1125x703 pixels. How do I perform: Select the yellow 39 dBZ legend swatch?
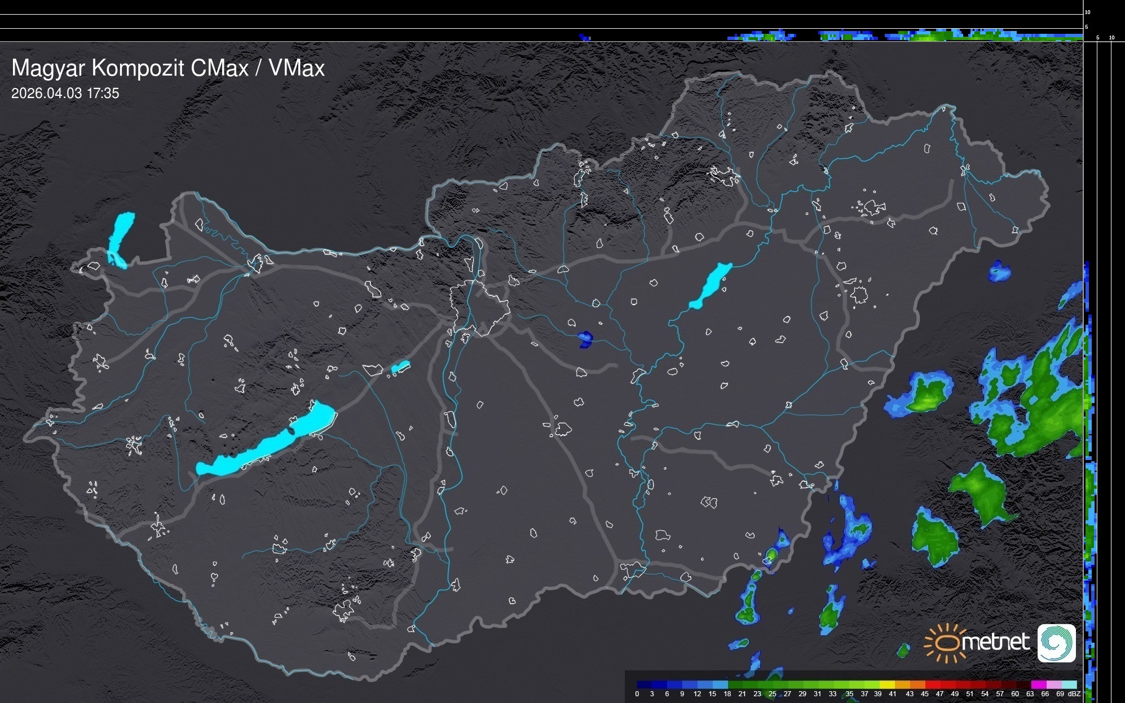tap(887, 684)
